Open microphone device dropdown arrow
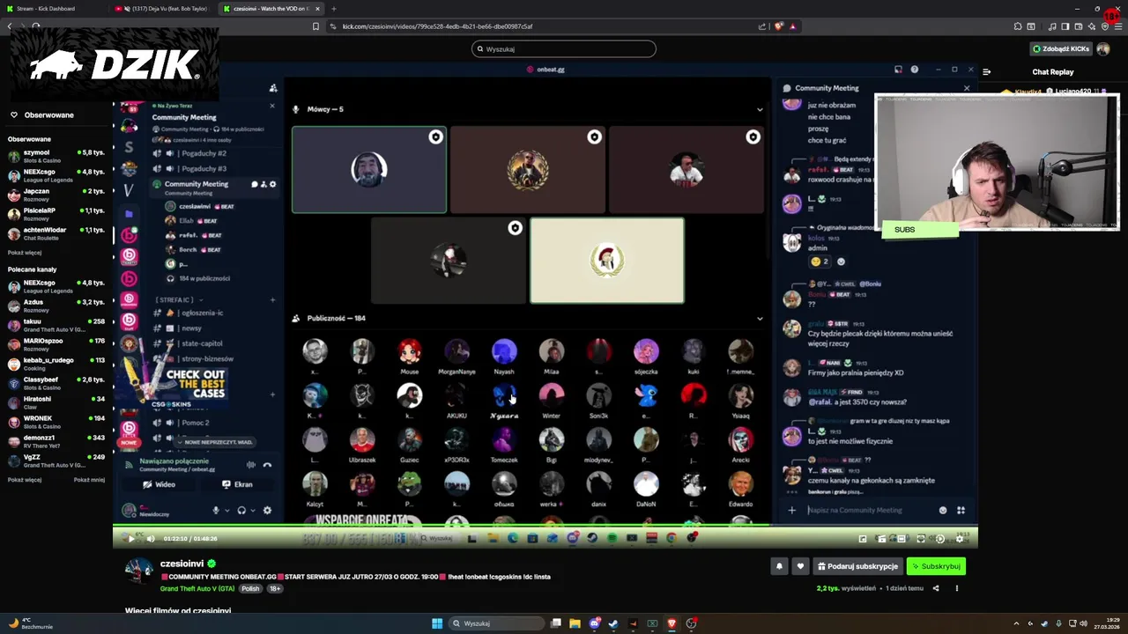Viewport: 1128px width, 634px height. pyautogui.click(x=227, y=510)
